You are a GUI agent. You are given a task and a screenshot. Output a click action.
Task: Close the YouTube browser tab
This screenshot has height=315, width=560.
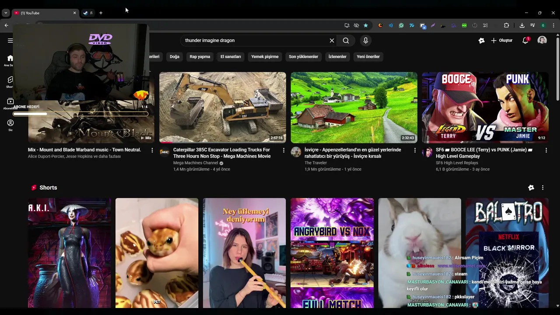tap(74, 13)
